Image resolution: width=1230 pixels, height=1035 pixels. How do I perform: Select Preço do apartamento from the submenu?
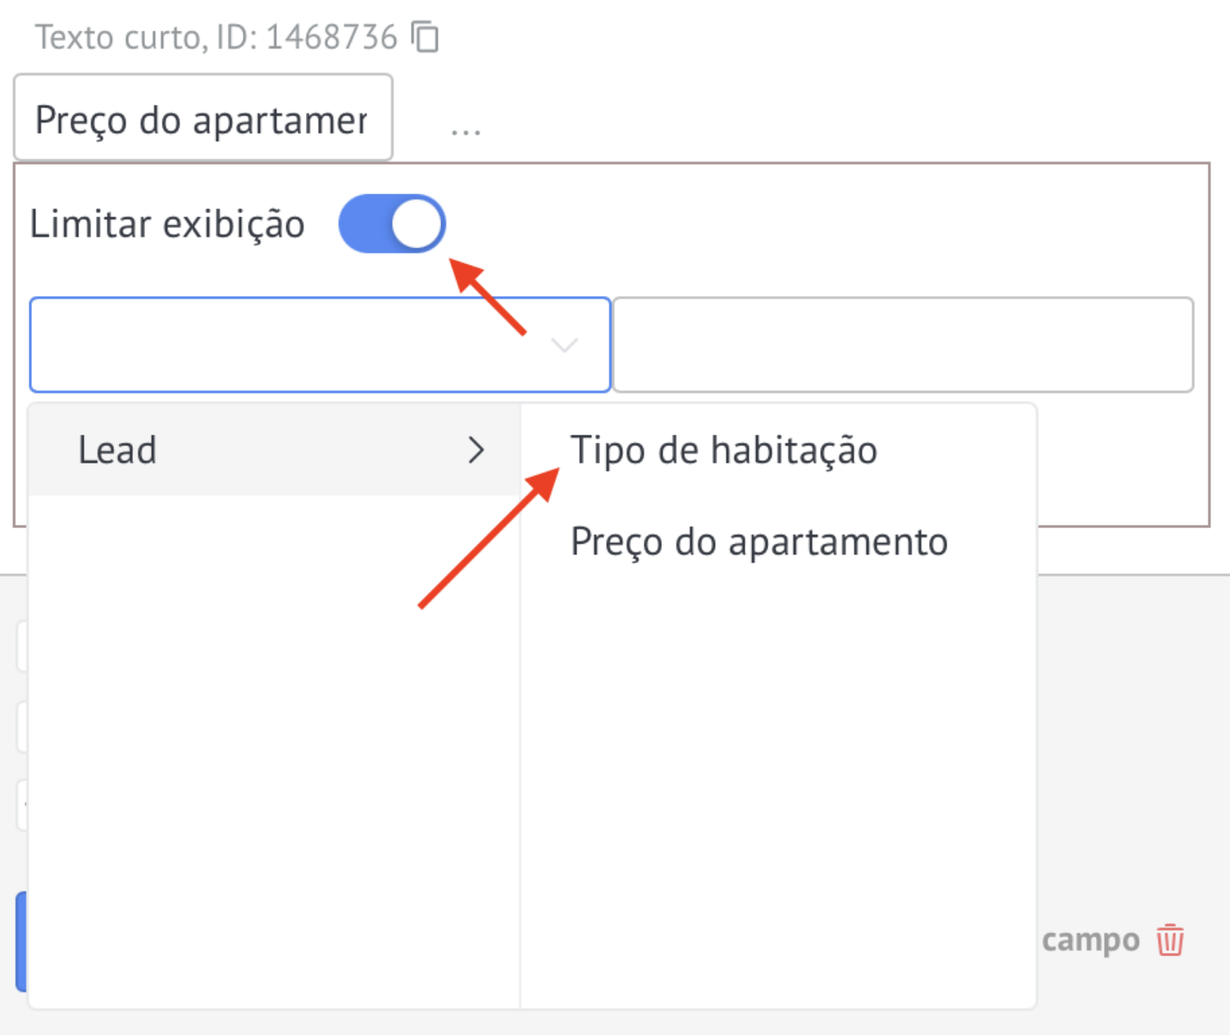pos(759,542)
